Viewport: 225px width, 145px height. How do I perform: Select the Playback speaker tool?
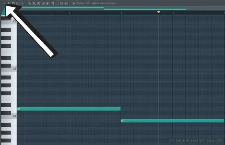[66, 3]
